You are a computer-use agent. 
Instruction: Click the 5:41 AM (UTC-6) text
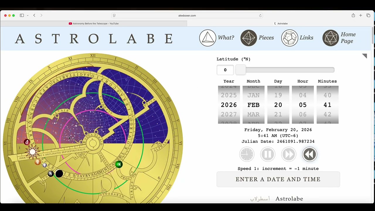click(278, 136)
